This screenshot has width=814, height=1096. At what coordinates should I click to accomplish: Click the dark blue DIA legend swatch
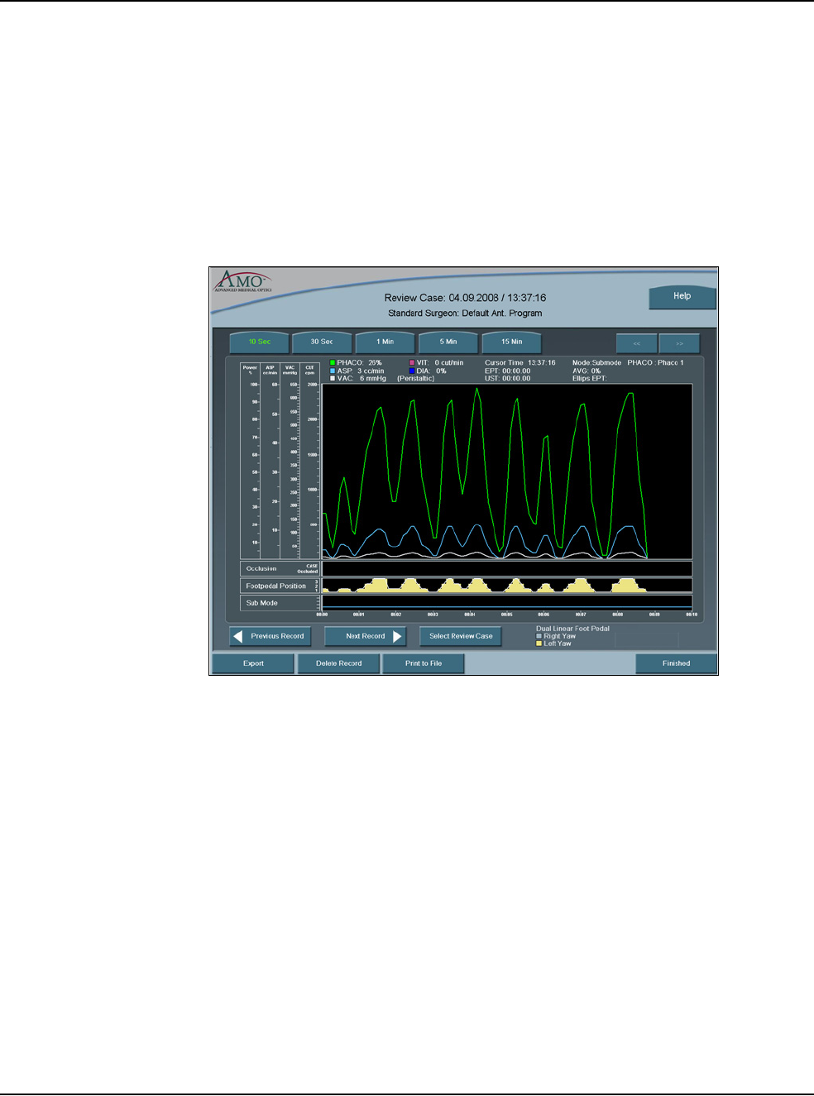coord(412,371)
